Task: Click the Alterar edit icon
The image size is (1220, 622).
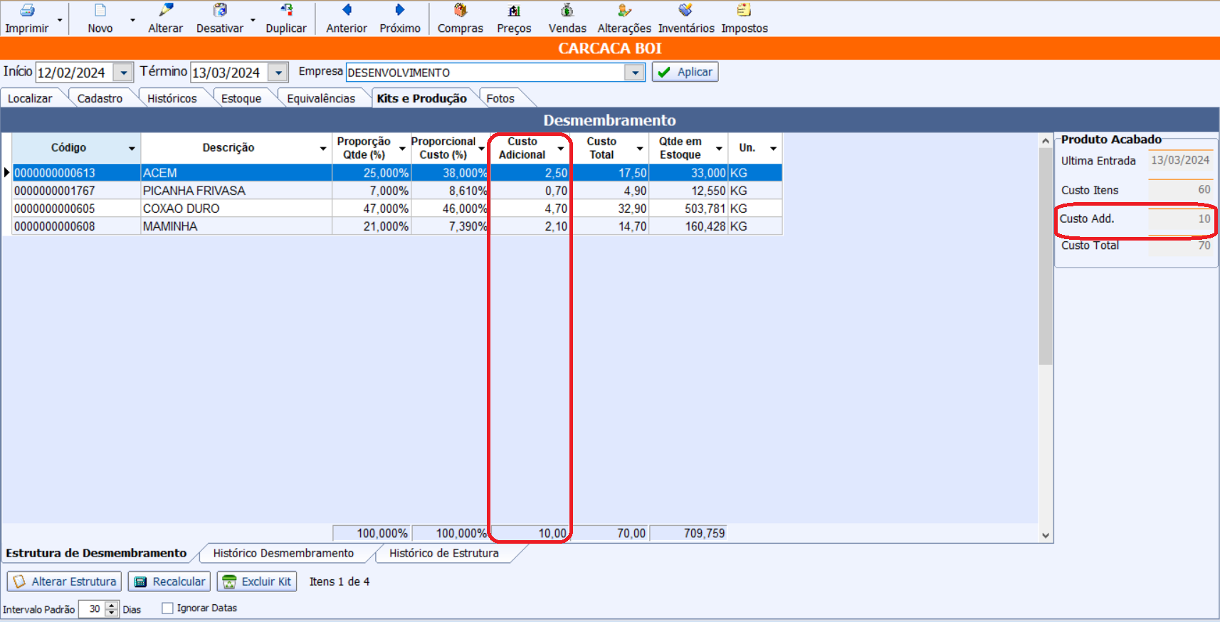Action: [166, 11]
